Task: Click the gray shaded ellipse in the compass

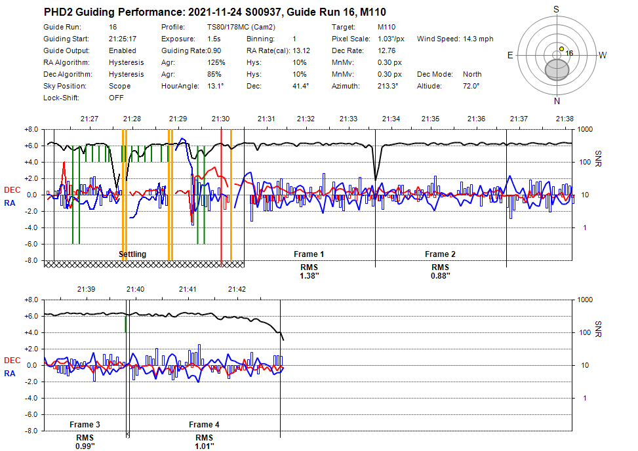Action: [x=557, y=69]
